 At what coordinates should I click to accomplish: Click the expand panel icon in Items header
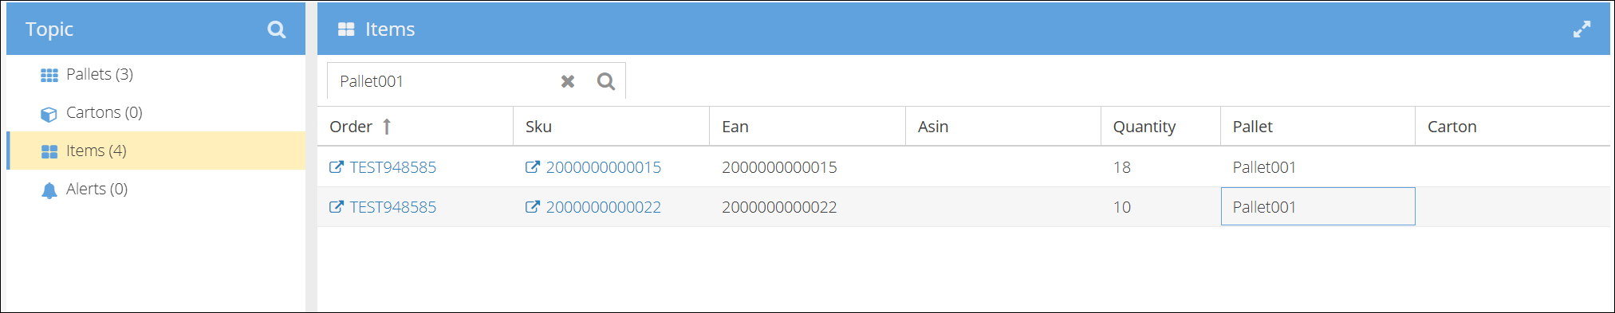click(x=1582, y=29)
